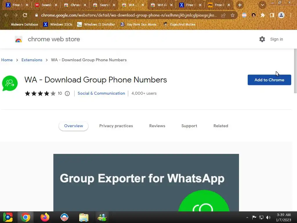Click the browser forward arrow
Viewport: 297px width, 223px height.
[16, 15]
